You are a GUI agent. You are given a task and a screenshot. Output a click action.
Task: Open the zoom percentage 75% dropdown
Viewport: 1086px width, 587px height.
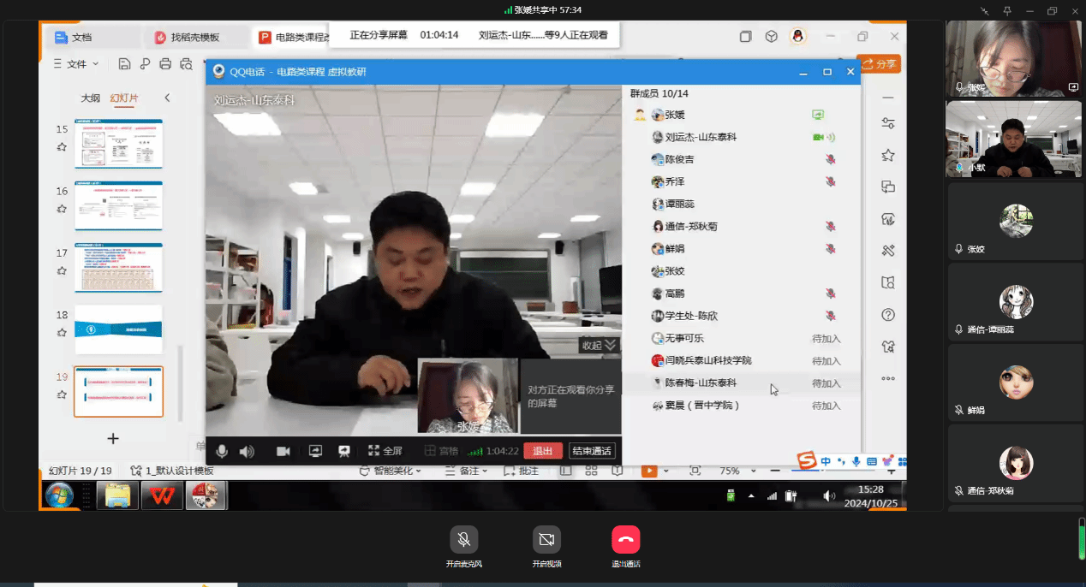click(730, 471)
